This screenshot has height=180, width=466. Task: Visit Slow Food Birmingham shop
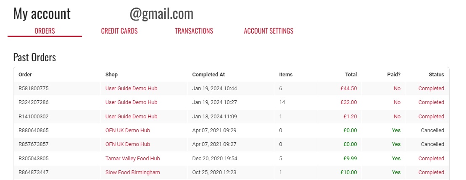click(132, 172)
